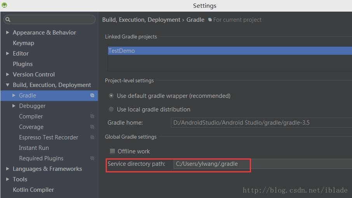Click the Service directory path field

point(260,164)
